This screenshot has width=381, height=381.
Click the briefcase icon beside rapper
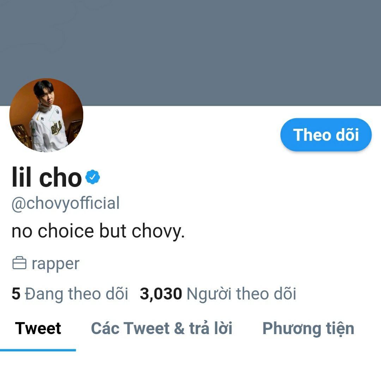tap(19, 263)
